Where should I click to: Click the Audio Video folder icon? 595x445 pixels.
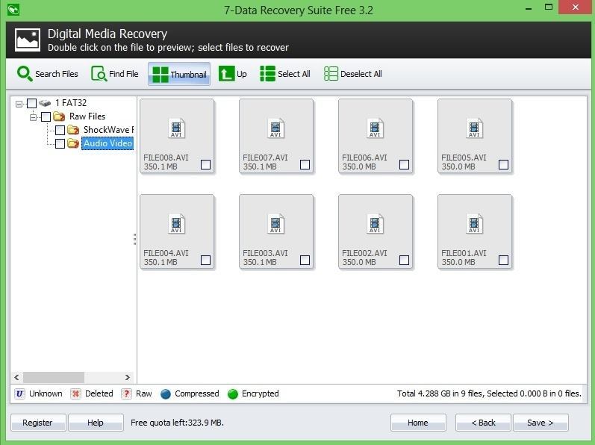[73, 143]
